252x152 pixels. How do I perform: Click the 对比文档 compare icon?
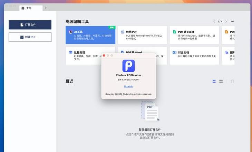tap(174, 52)
